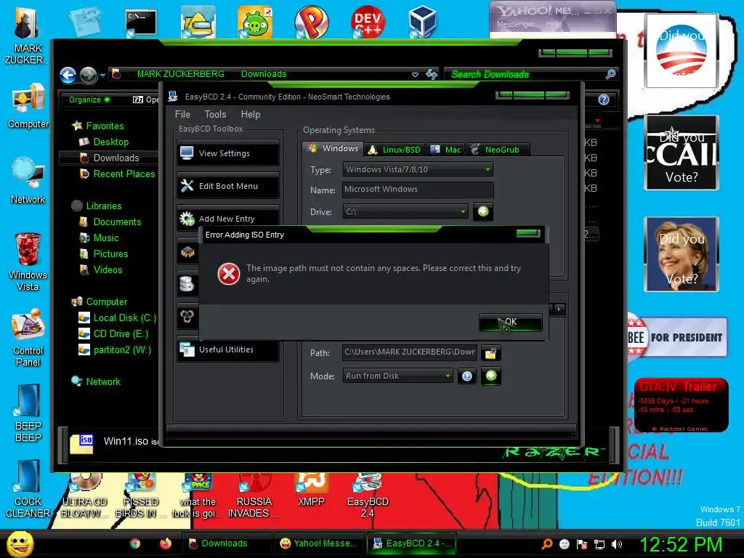The image size is (744, 558).
Task: Click the browse folder icon beside Path
Action: click(x=490, y=352)
